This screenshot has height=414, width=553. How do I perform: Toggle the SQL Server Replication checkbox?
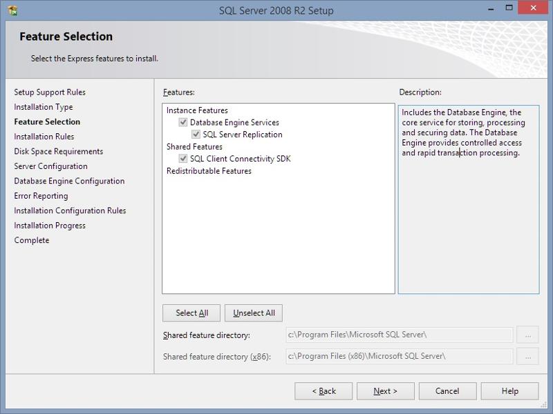(x=196, y=135)
